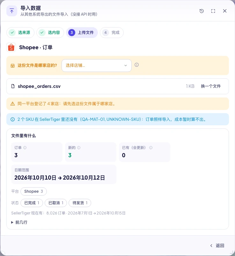
Task: Click the warning triangle icon in store alert
Action: coord(12,104)
